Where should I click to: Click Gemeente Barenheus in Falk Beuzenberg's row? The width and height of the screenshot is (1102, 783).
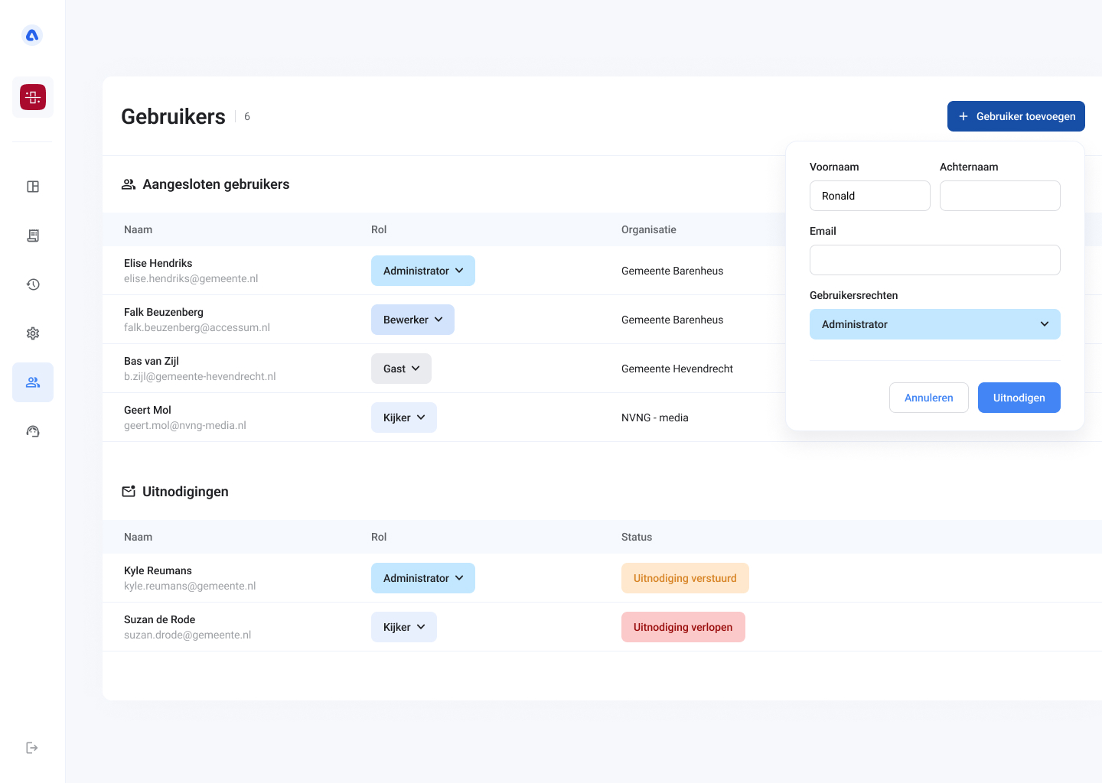[672, 320]
